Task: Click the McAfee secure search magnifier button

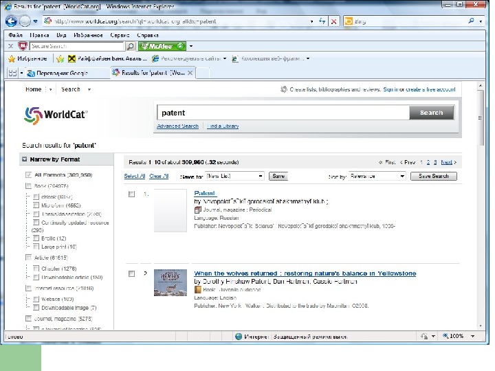Action: point(130,47)
